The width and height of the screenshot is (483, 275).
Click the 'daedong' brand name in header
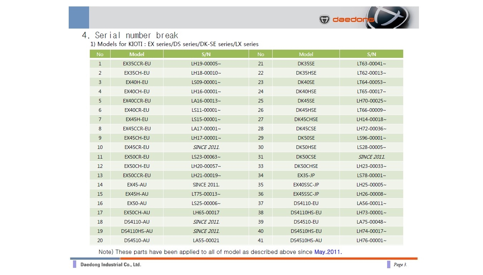click(353, 20)
